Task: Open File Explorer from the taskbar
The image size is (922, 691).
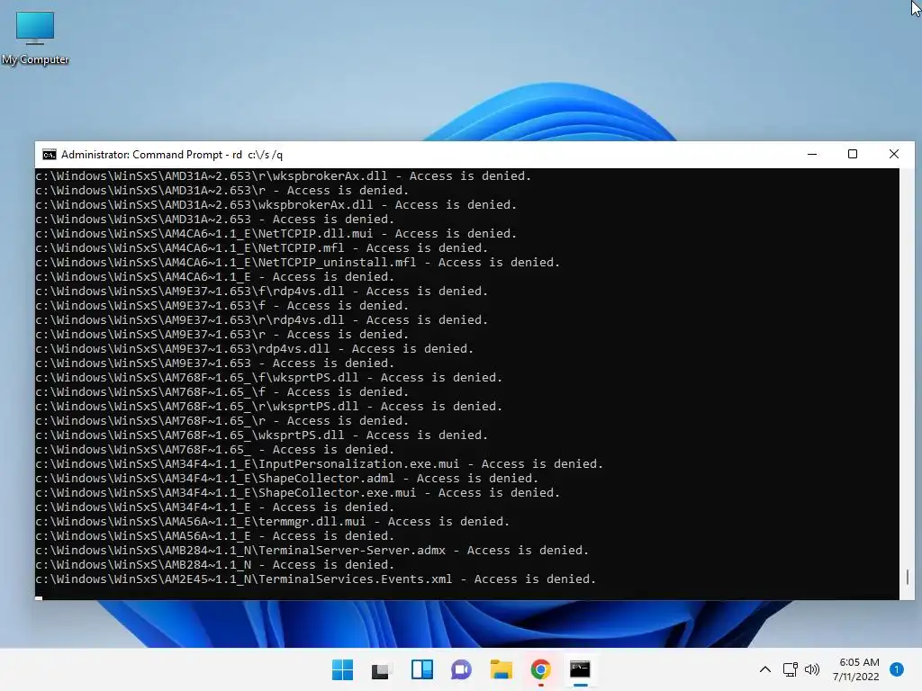Action: coord(501,669)
